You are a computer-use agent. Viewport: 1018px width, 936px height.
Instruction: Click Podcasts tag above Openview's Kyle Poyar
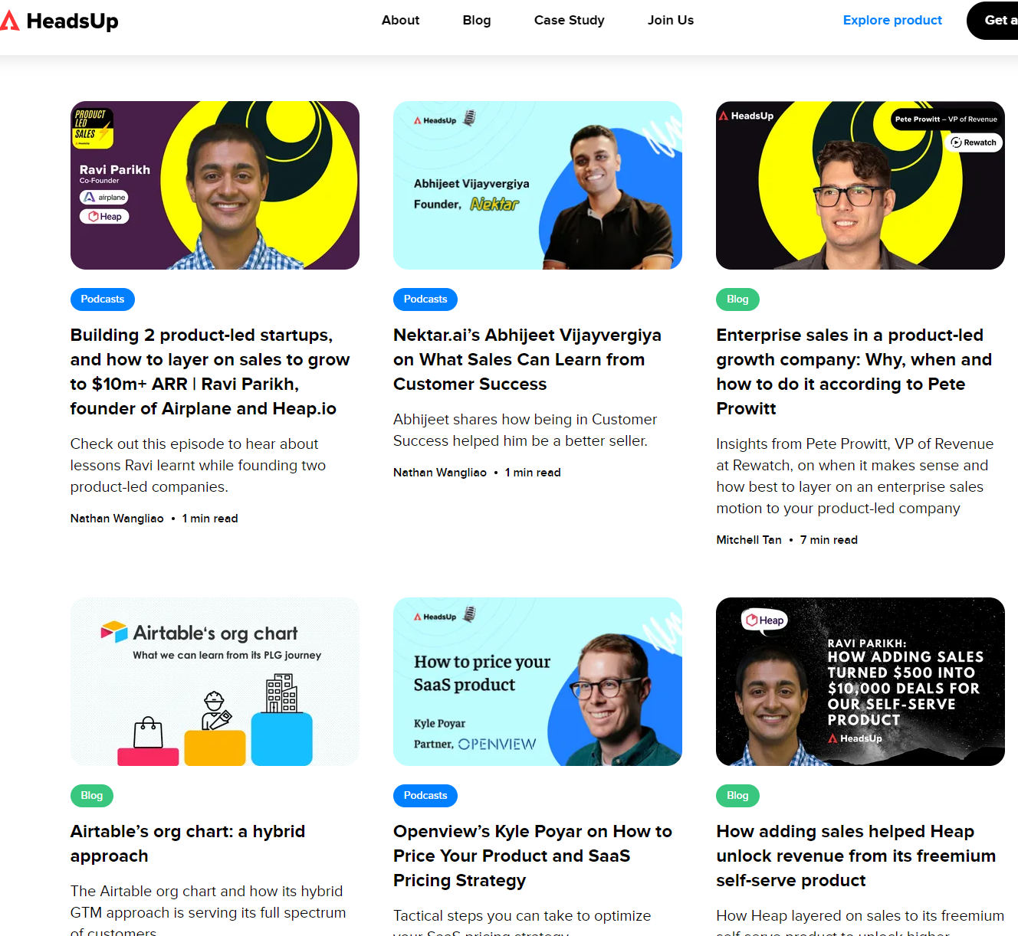(x=425, y=796)
